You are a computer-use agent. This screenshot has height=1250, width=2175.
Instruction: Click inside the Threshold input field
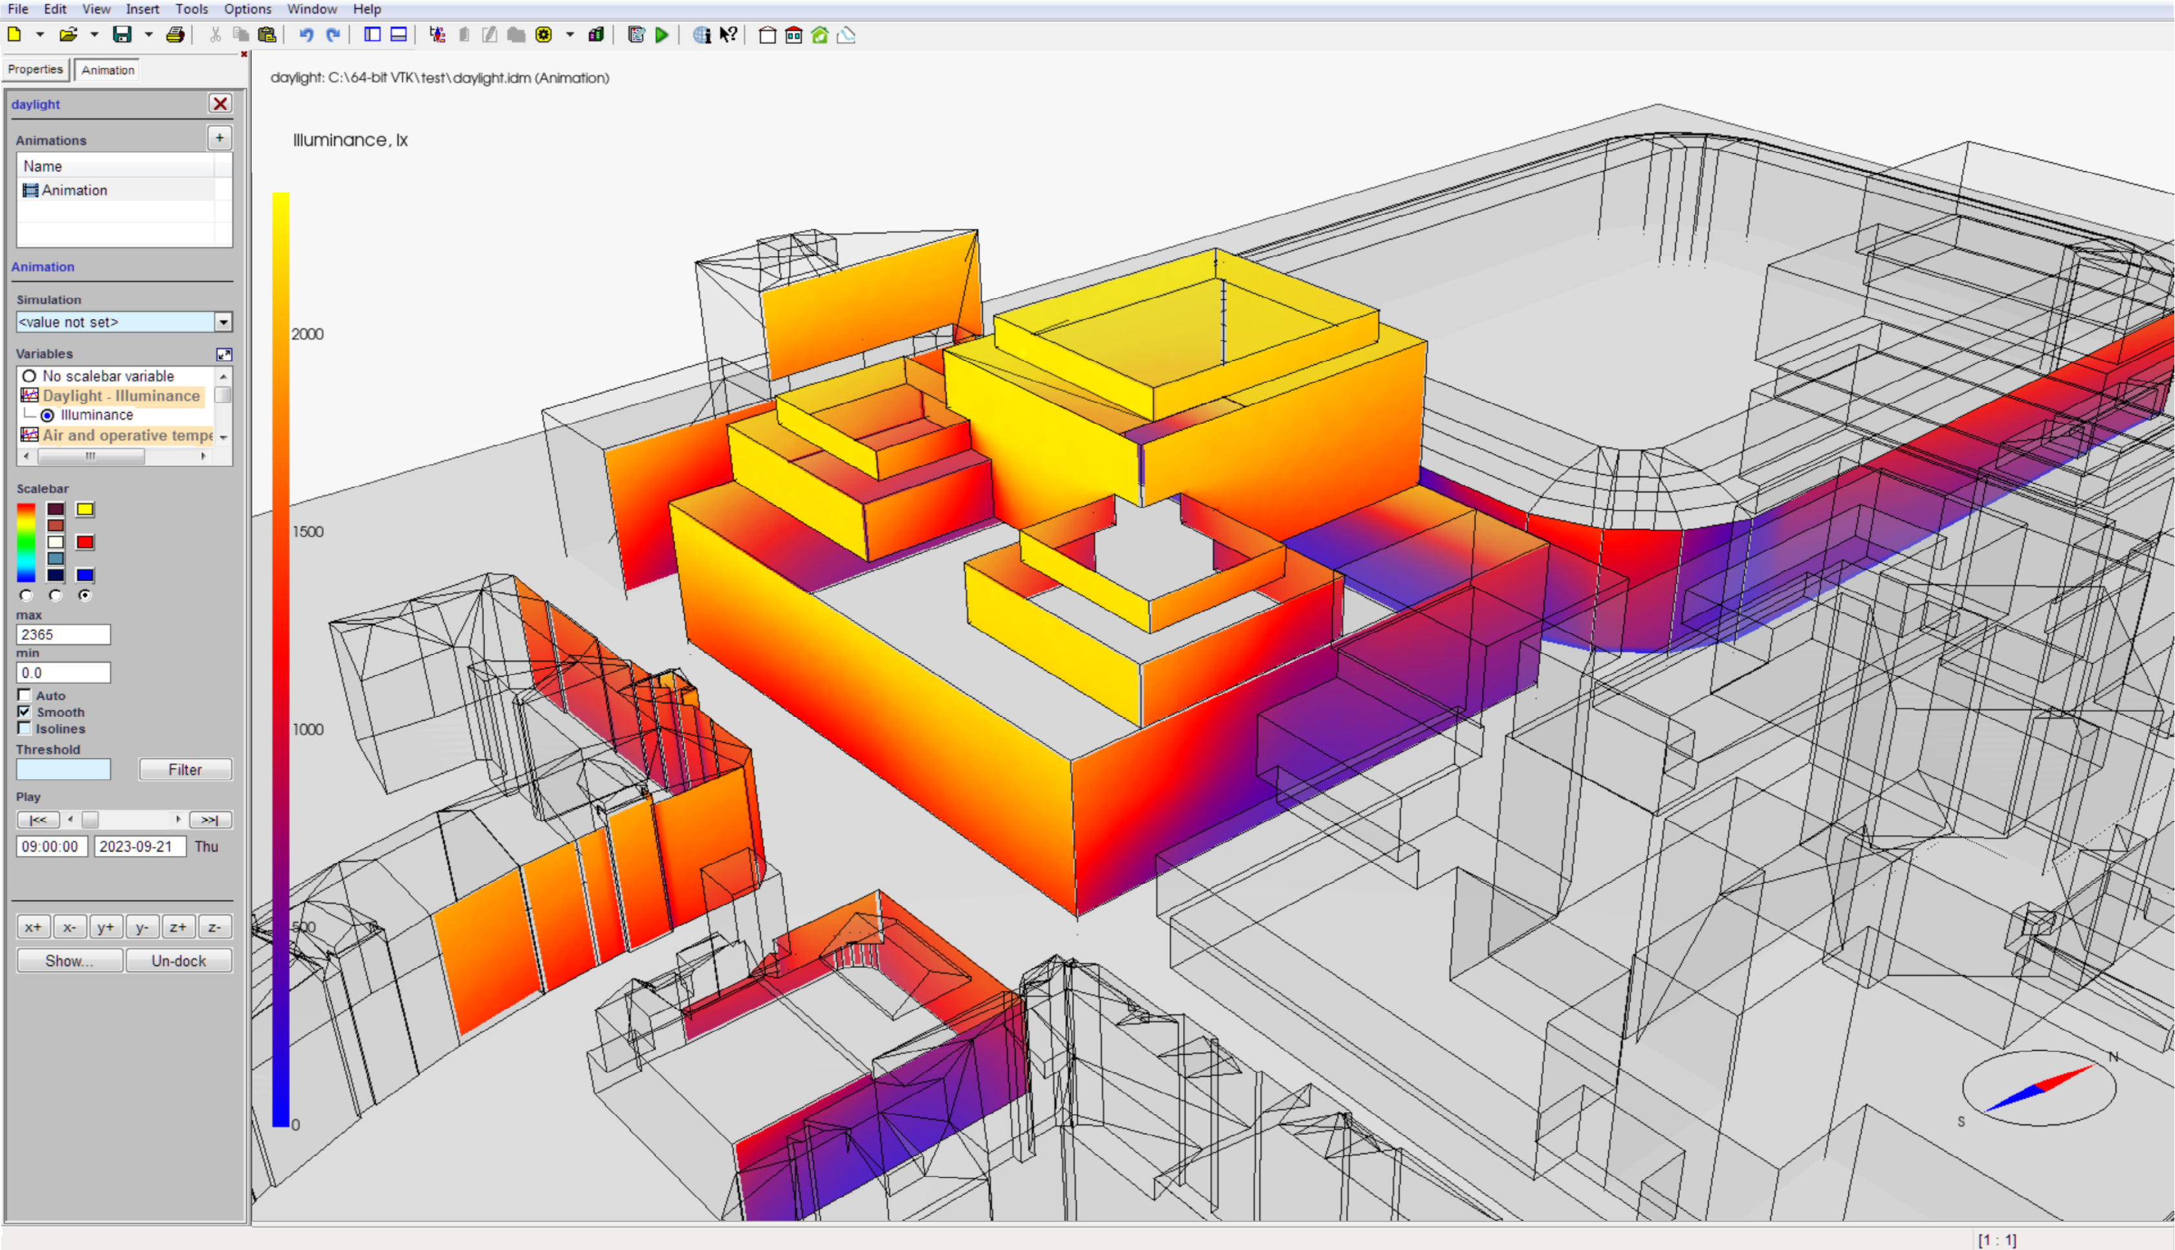point(63,769)
